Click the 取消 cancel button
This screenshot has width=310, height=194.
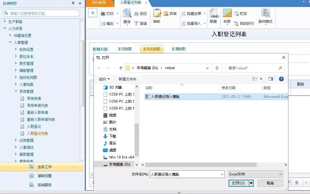point(270,183)
